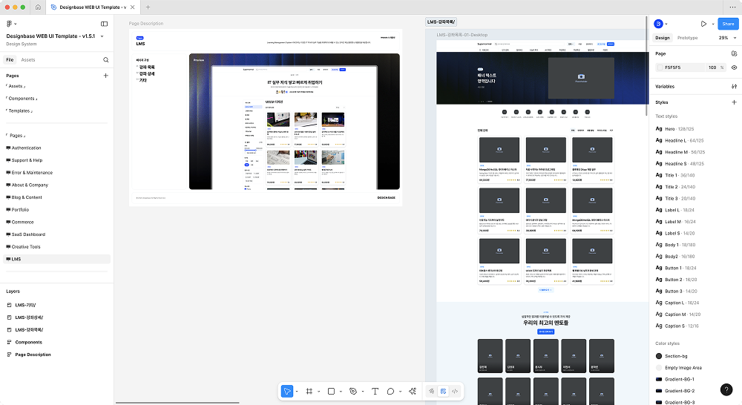Select the Rectangle shape tool

tap(331, 391)
